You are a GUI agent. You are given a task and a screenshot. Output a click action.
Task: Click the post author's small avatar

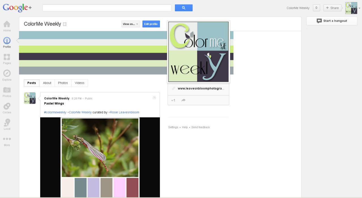click(x=30, y=98)
